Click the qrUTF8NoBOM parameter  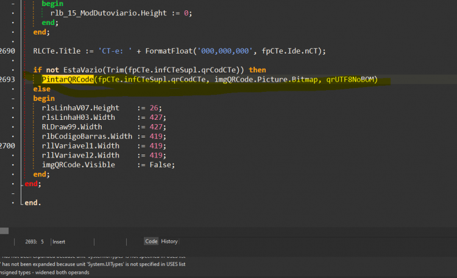coord(350,80)
